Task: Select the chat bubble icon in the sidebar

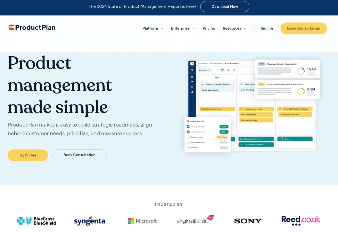Action: coord(192,77)
